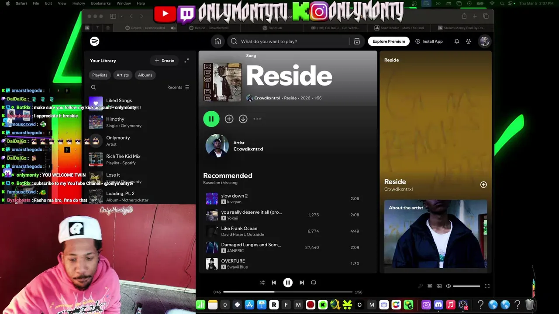The width and height of the screenshot is (559, 314).
Task: Open Friend Activity people icon
Action: click(468, 41)
